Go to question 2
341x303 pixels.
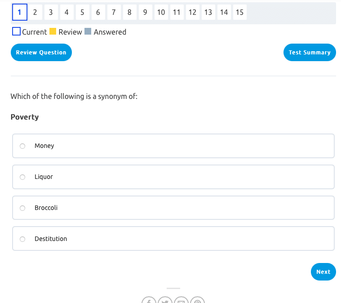[35, 13]
